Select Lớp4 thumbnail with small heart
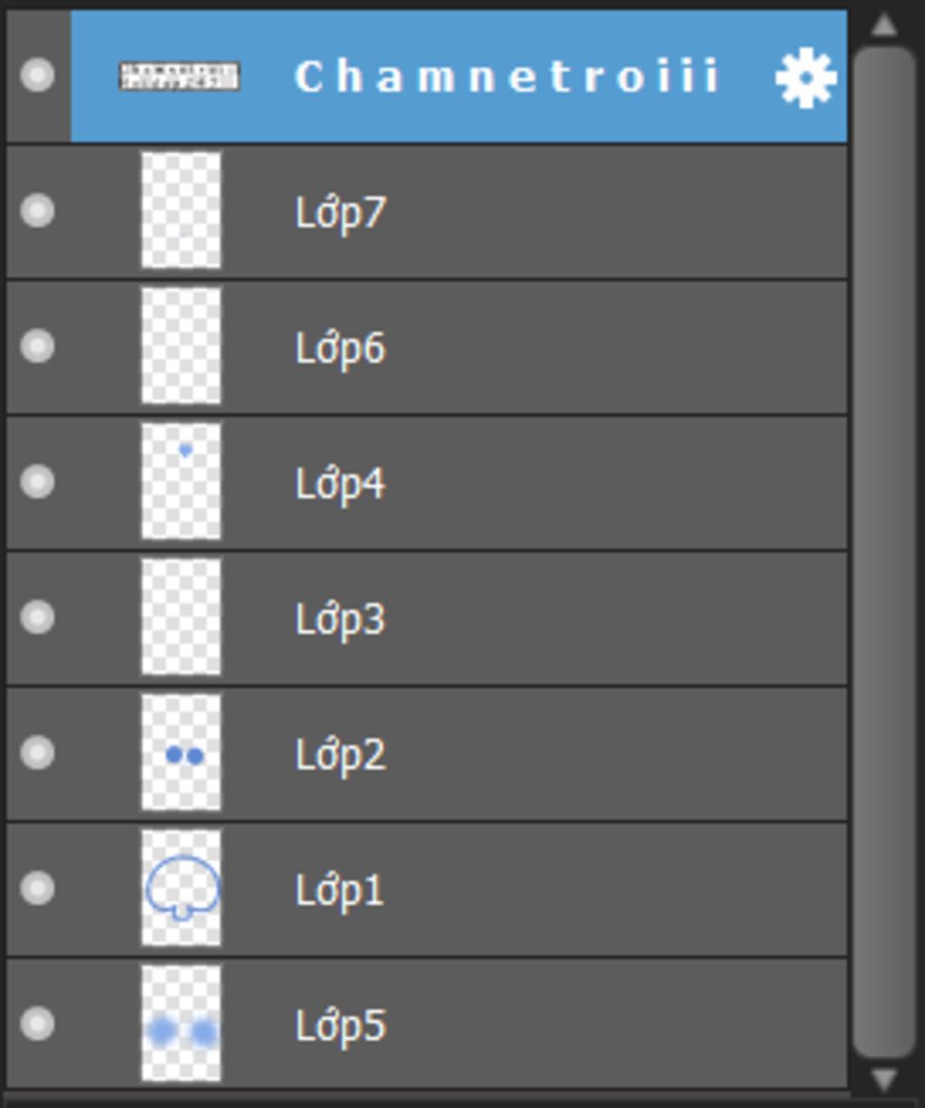This screenshot has width=925, height=1108. 182,481
